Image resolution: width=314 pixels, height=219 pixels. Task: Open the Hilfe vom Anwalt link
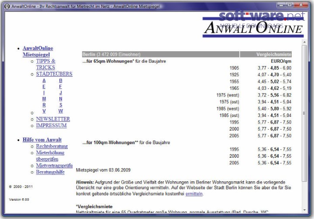42,140
